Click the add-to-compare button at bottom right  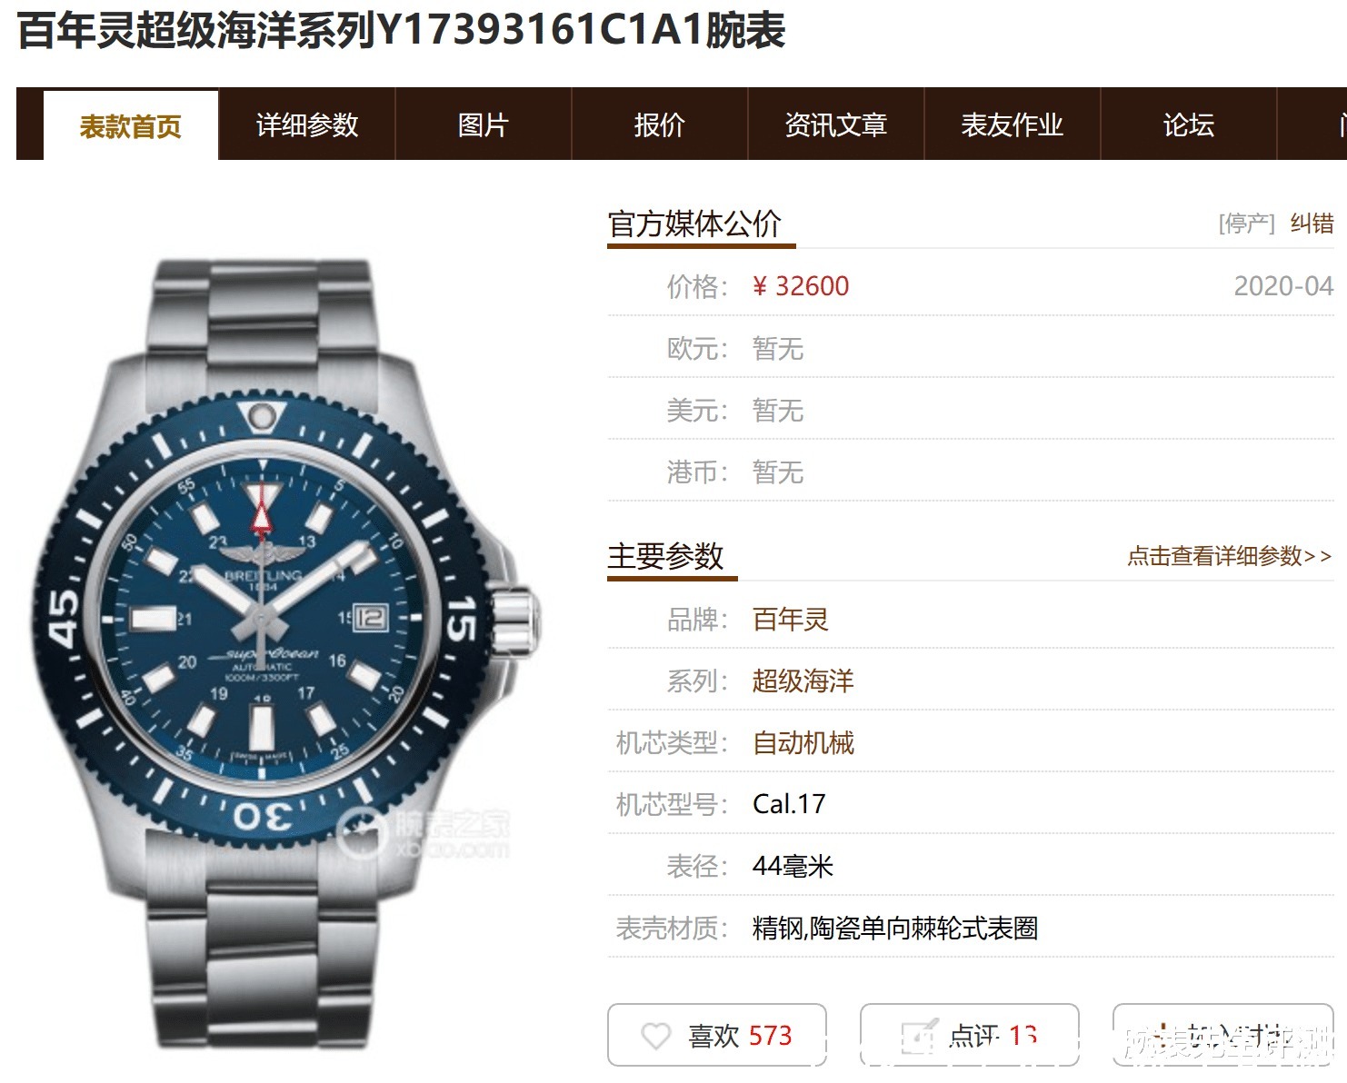coord(1223,1035)
